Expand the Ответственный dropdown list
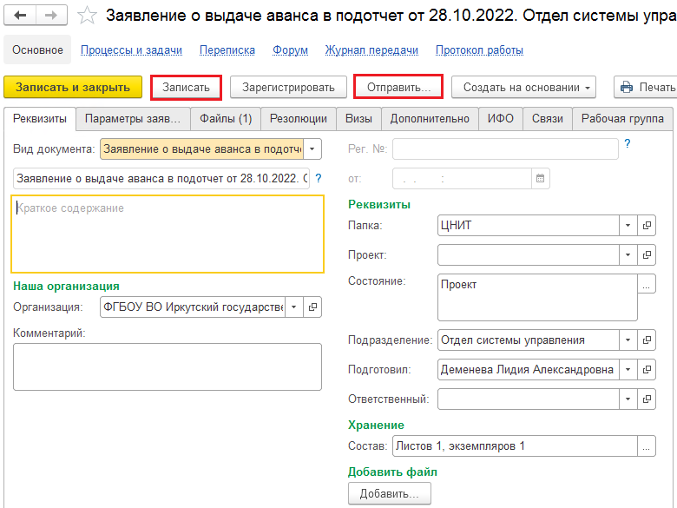Screen dimensions: 677x508 [x=628, y=399]
